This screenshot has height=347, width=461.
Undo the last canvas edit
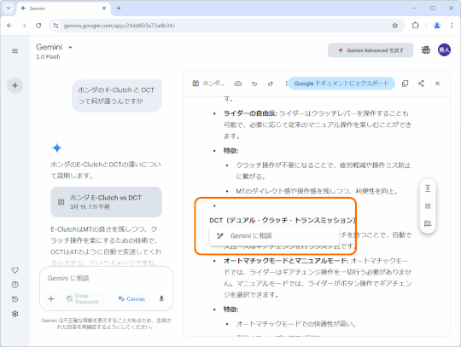coord(254,84)
